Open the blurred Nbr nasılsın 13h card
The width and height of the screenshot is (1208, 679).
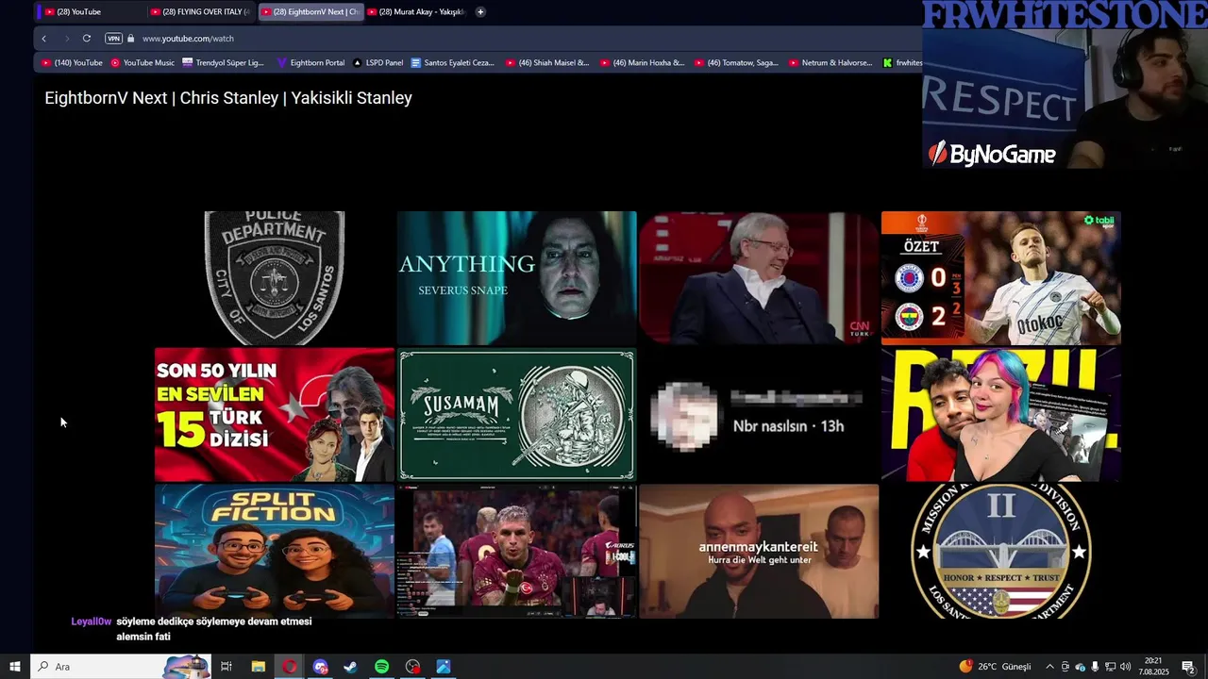pyautogui.click(x=759, y=415)
